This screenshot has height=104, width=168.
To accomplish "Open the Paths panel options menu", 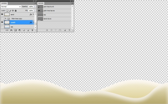I will click(x=72, y=3).
